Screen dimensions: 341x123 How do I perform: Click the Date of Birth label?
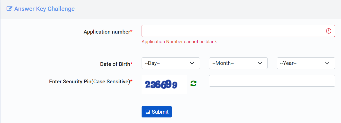tap(115, 64)
